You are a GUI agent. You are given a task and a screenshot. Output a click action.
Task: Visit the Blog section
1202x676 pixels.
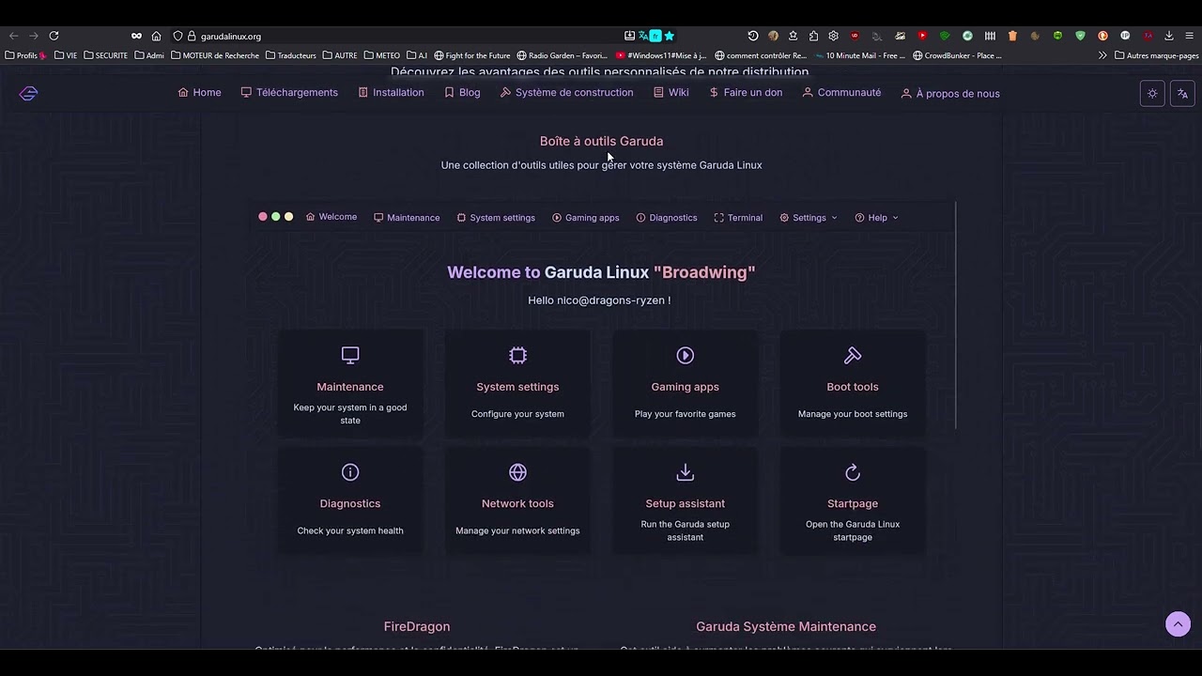pos(462,93)
